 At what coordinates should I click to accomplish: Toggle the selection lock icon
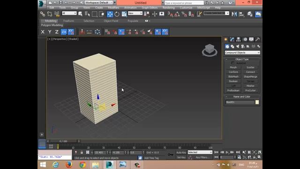(82, 152)
